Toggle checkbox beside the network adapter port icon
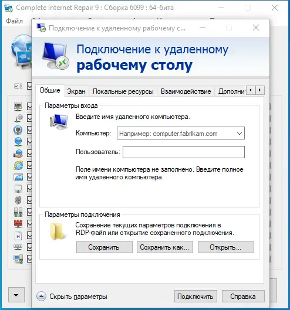290x310 pixels. [x=29, y=107]
